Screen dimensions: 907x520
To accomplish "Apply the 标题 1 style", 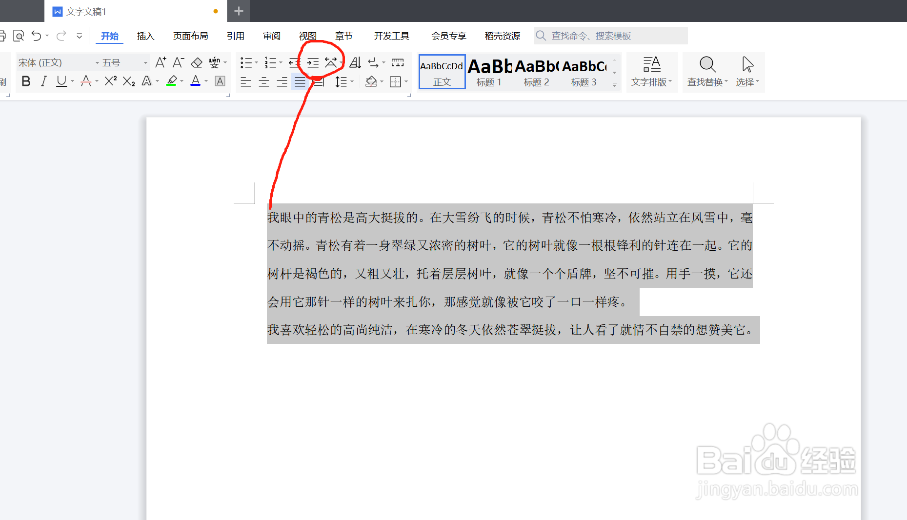I will (x=489, y=72).
